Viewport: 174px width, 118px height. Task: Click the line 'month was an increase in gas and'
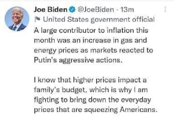[x=90, y=40]
